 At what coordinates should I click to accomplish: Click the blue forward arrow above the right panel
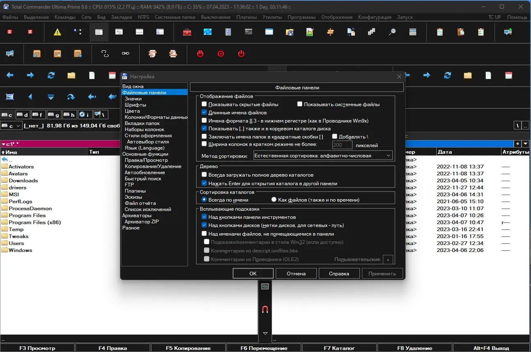[427, 75]
